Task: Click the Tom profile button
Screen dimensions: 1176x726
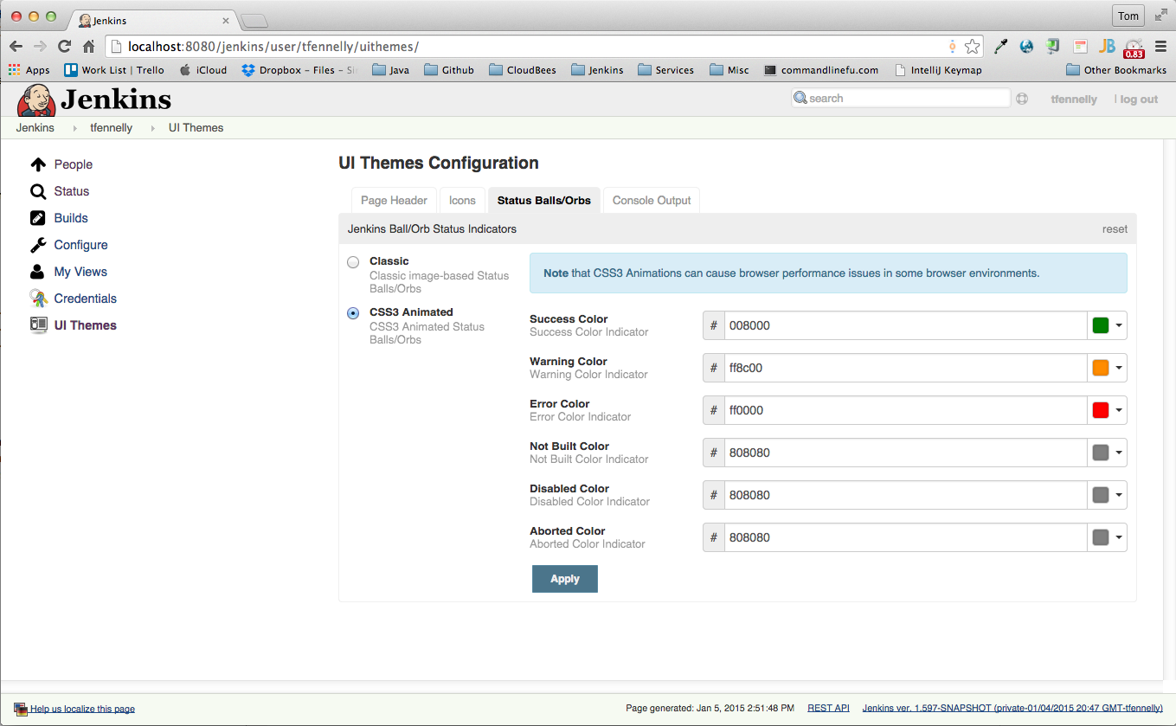Action: pyautogui.click(x=1128, y=16)
